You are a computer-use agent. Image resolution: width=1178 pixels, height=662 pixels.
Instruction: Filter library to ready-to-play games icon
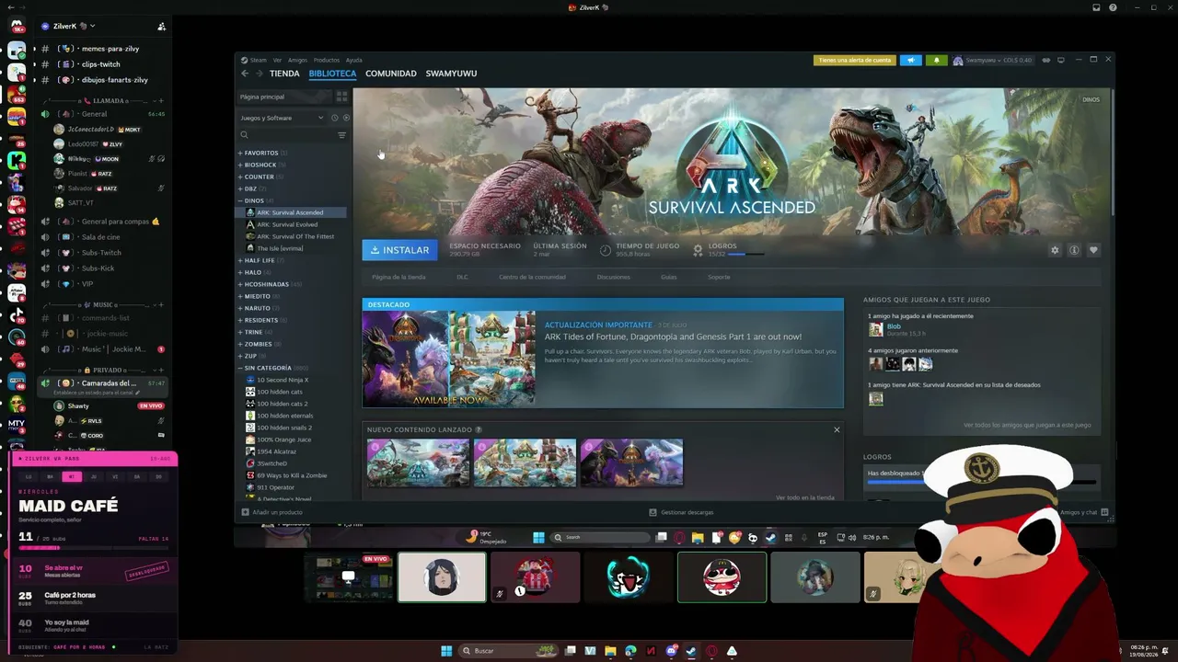point(346,118)
